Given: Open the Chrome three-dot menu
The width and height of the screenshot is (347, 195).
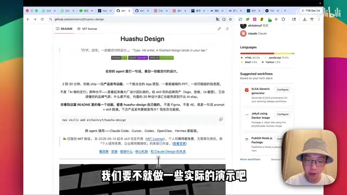Looking at the screenshot, I should (x=319, y=19).
